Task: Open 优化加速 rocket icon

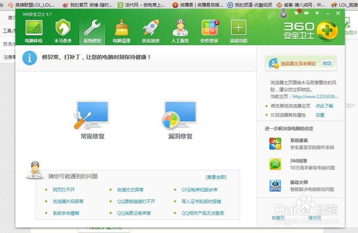Action: pyautogui.click(x=151, y=28)
